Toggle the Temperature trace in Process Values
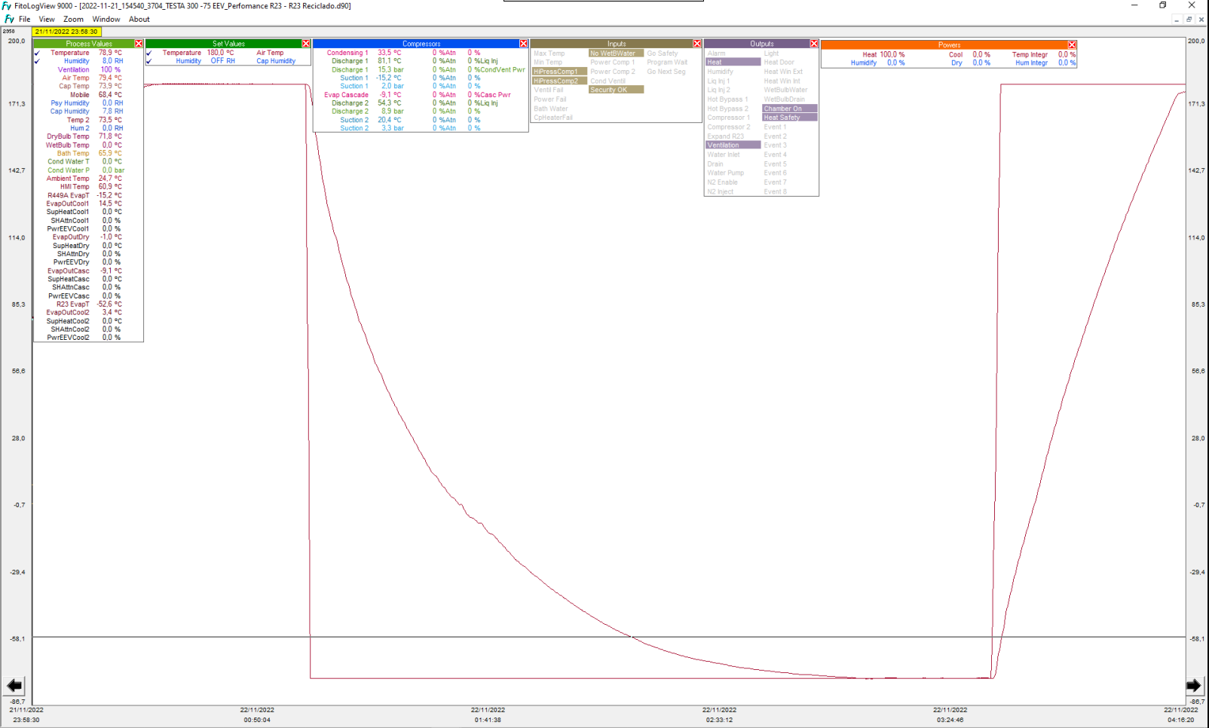Viewport: 1209px width, 728px height. pos(37,53)
